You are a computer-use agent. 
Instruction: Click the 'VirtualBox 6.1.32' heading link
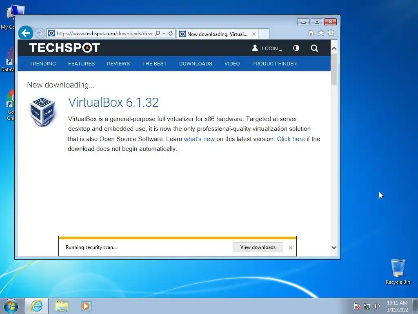pos(113,102)
